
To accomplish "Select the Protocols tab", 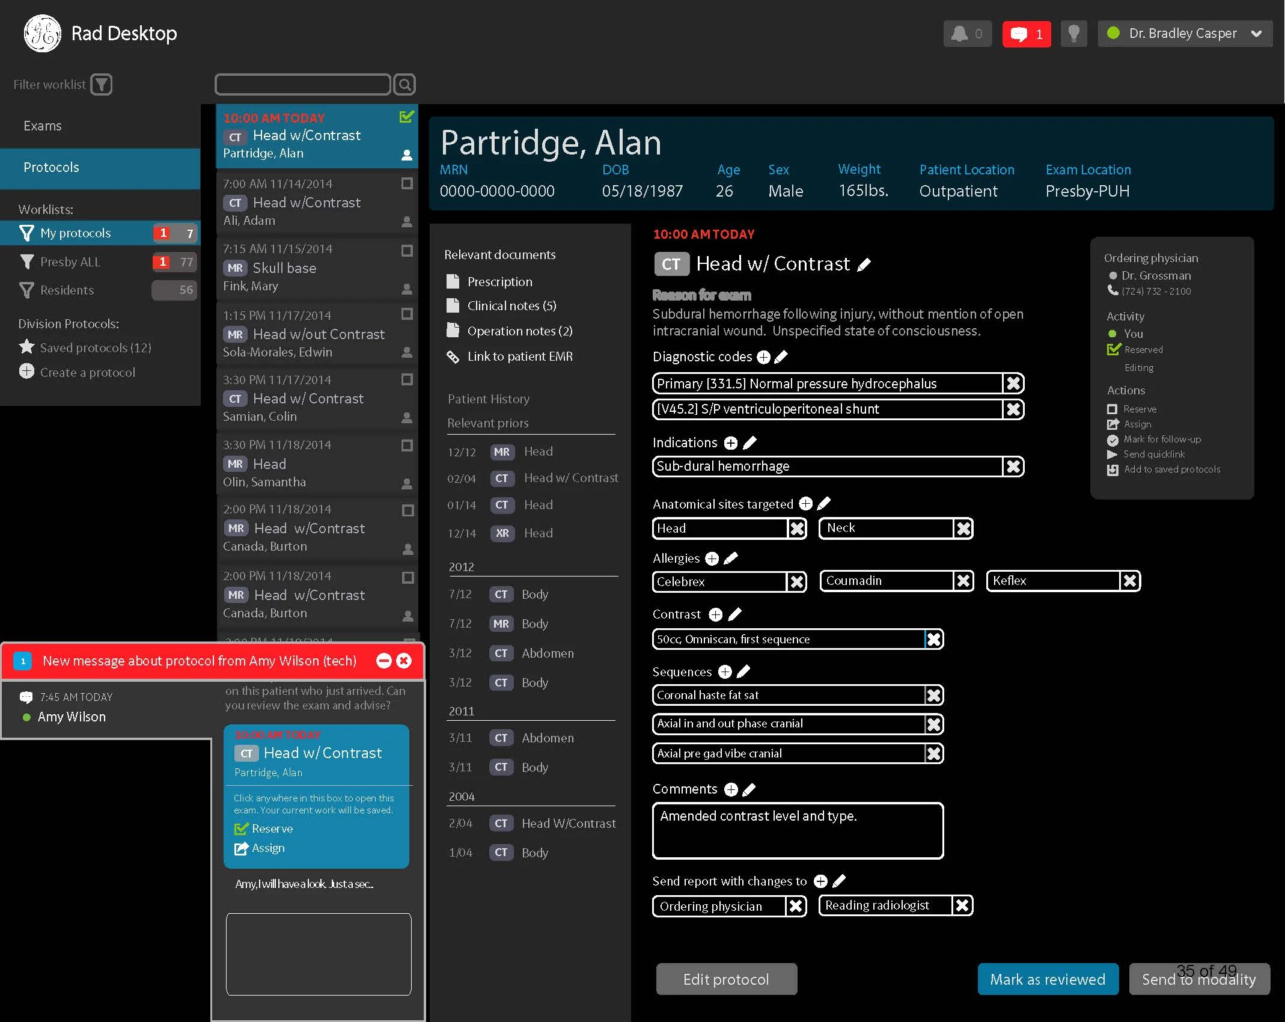I will coord(100,168).
